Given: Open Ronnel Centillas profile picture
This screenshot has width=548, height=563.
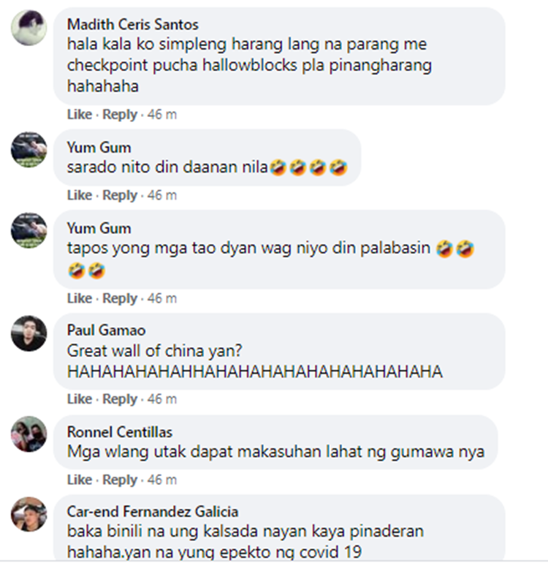Looking at the screenshot, I should pyautogui.click(x=28, y=434).
